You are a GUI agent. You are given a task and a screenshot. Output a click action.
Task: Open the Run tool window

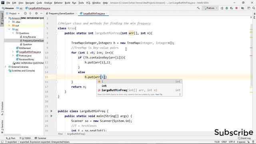click(11, 138)
